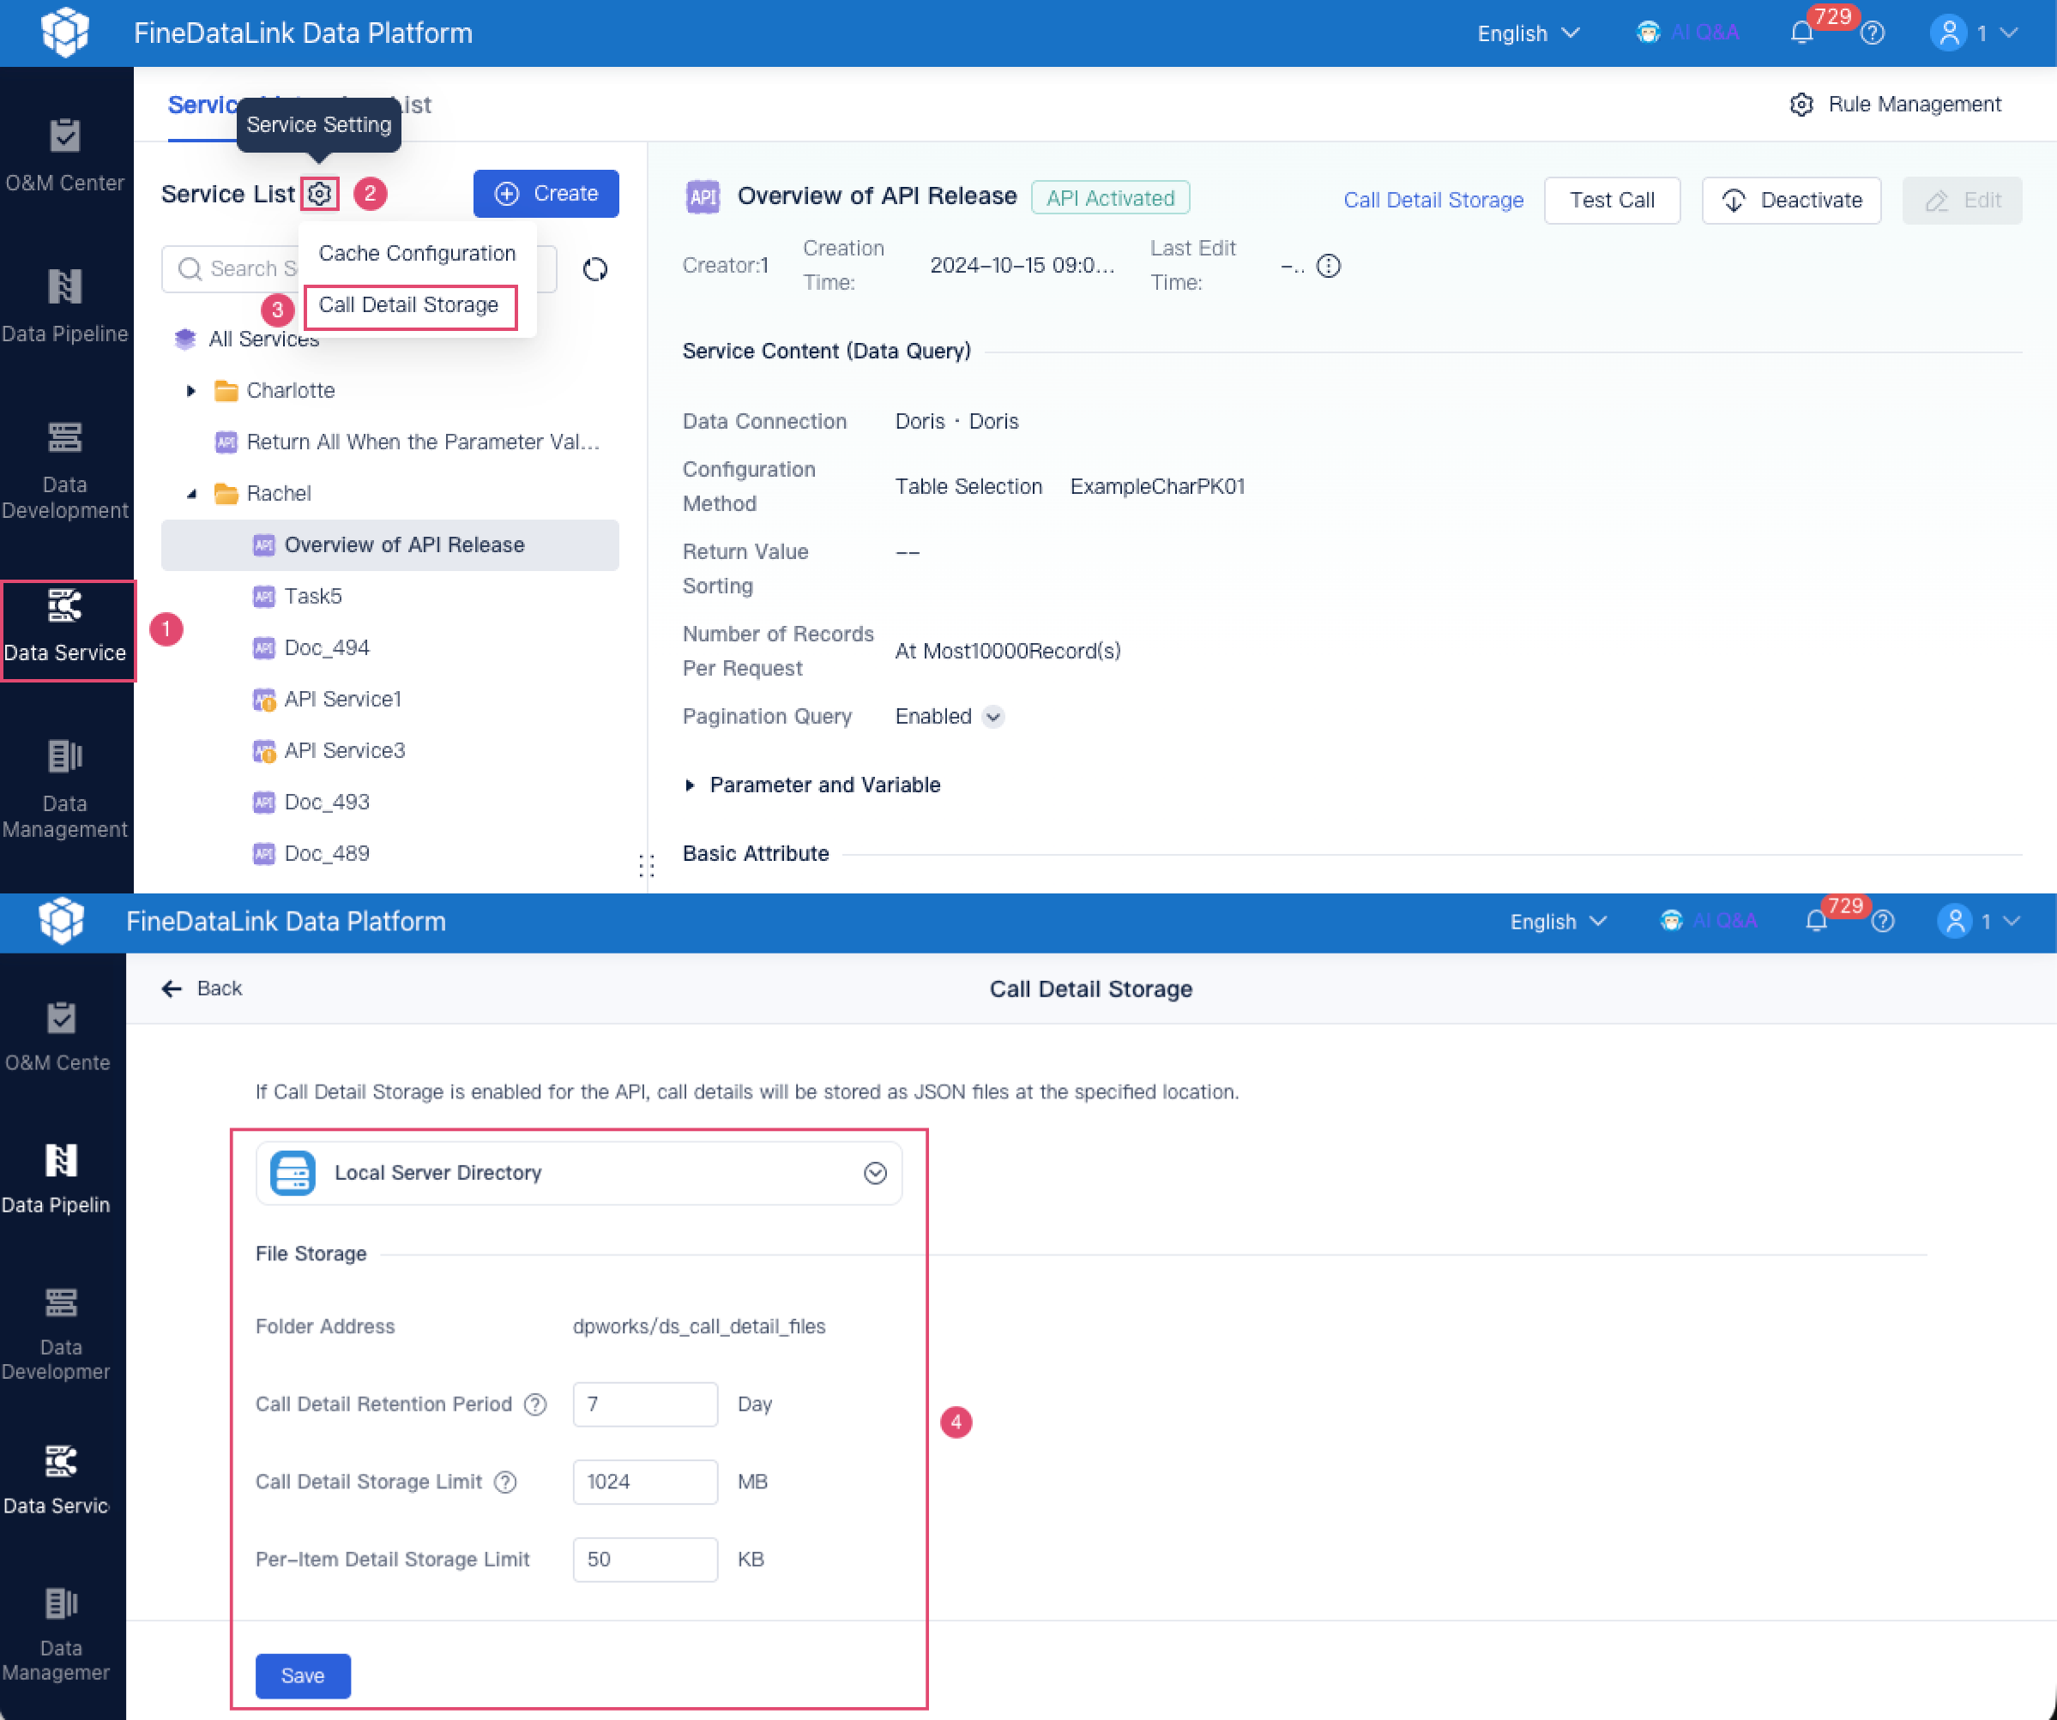
Task: Open AI Q&A in top header
Action: (x=1688, y=33)
